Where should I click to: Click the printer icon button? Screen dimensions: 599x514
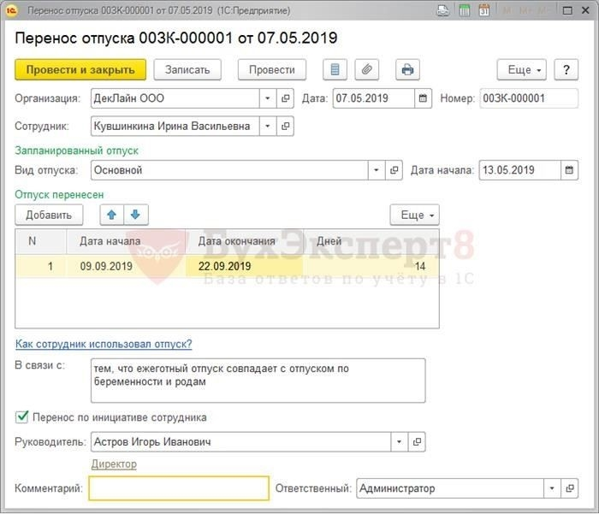[x=407, y=70]
